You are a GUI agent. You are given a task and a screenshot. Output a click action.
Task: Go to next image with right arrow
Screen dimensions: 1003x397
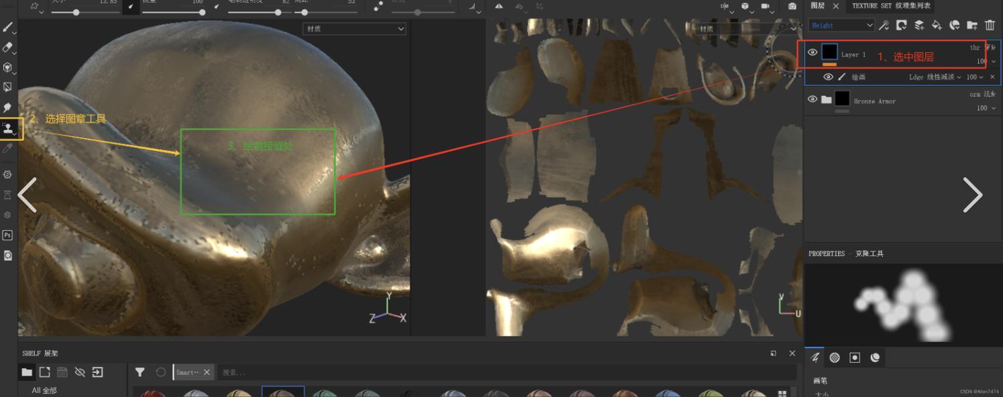tap(972, 195)
